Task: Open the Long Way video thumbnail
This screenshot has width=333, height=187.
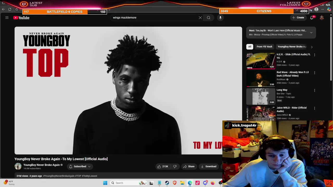Action: [x=261, y=96]
